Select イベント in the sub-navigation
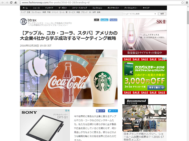Viewport: 189px width, 141px height. pos(55,12)
